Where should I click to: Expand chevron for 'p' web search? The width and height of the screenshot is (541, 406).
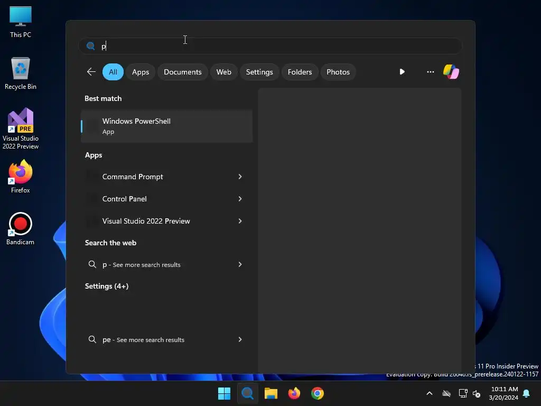pyautogui.click(x=240, y=264)
